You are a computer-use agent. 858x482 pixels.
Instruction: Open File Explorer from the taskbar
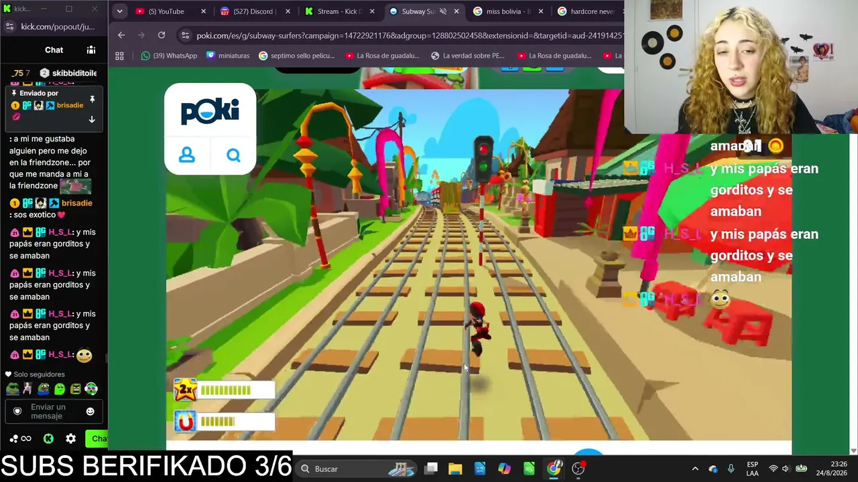(x=455, y=469)
